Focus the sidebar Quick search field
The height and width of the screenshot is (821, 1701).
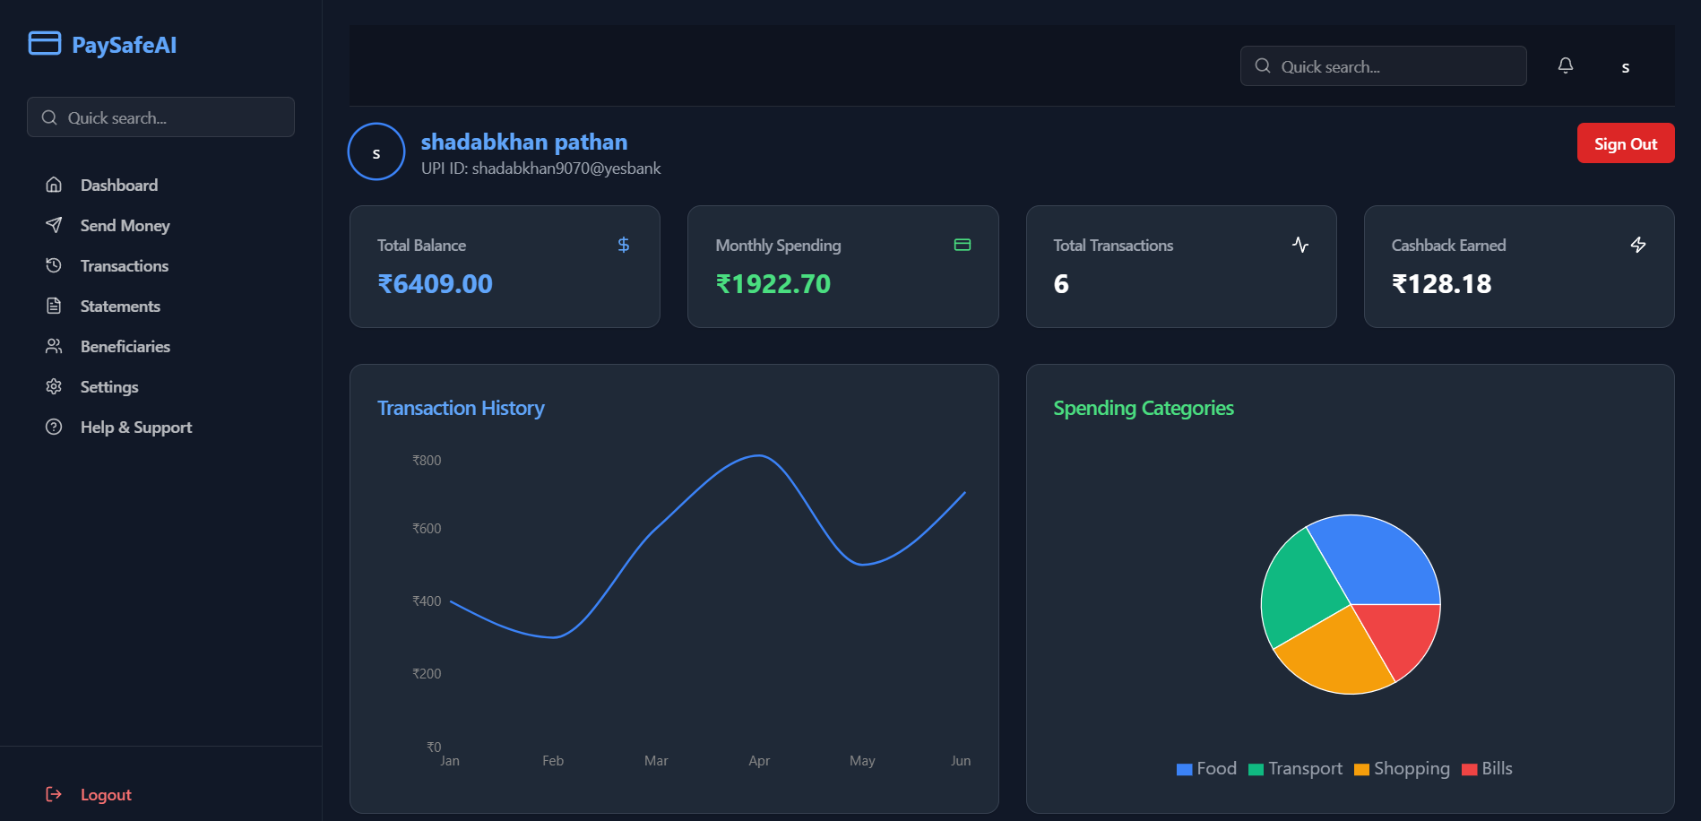click(x=161, y=117)
